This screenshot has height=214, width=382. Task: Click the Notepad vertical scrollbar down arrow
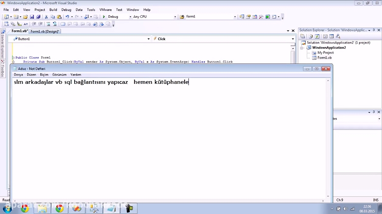click(x=328, y=196)
